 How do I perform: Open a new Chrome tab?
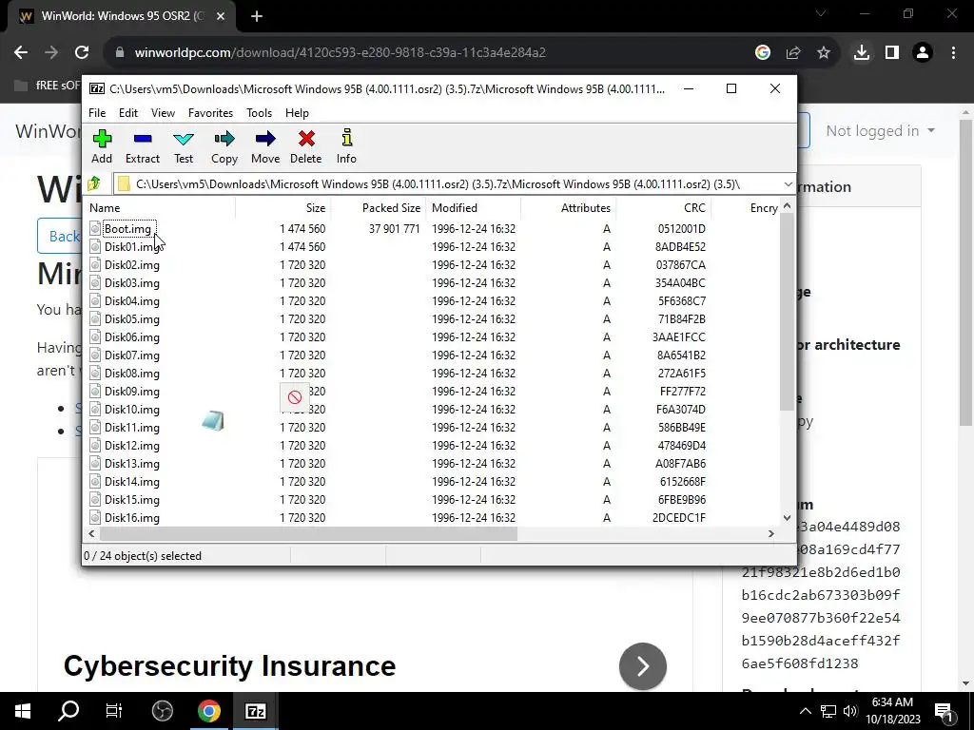tap(257, 16)
